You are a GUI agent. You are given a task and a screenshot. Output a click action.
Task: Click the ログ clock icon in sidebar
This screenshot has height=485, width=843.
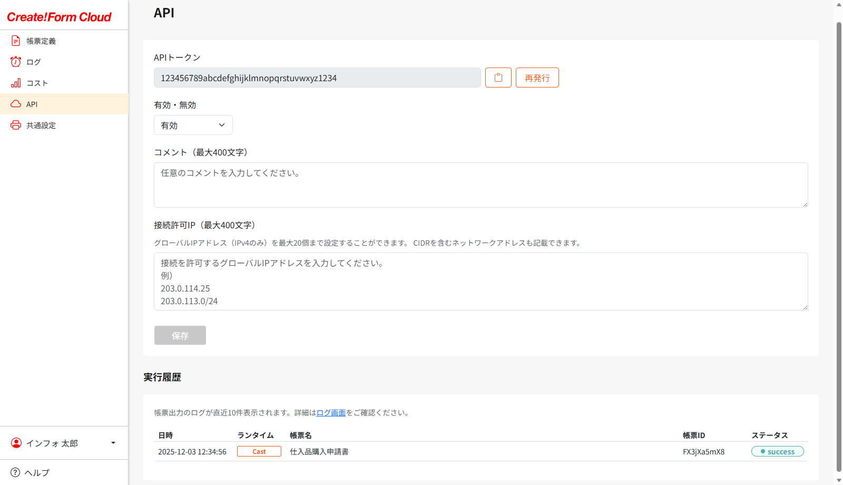tap(16, 62)
